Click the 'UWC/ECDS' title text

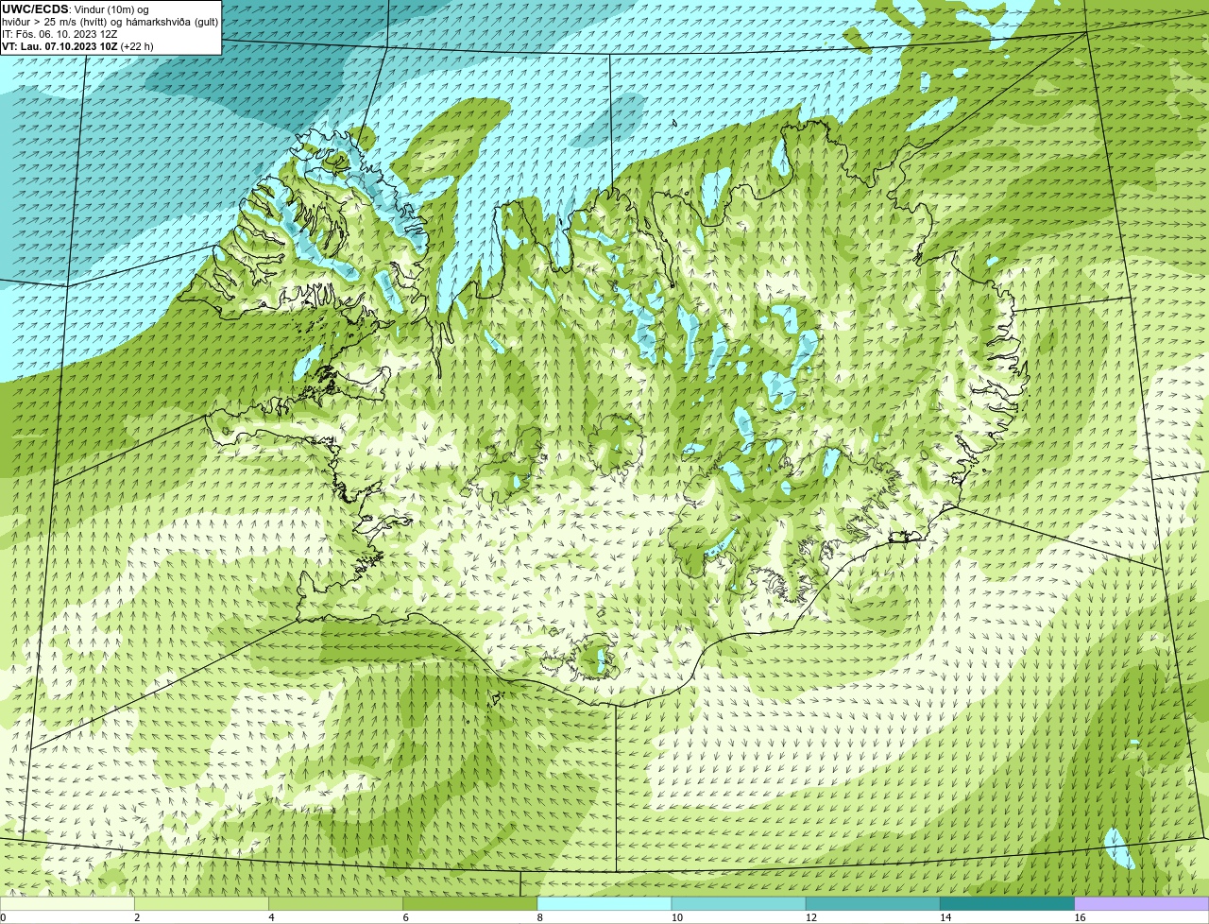(x=35, y=9)
